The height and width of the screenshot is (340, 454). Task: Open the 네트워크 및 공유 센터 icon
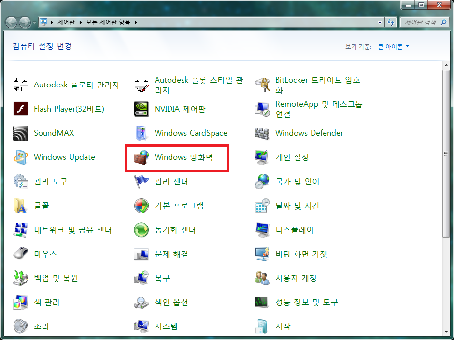[21, 230]
